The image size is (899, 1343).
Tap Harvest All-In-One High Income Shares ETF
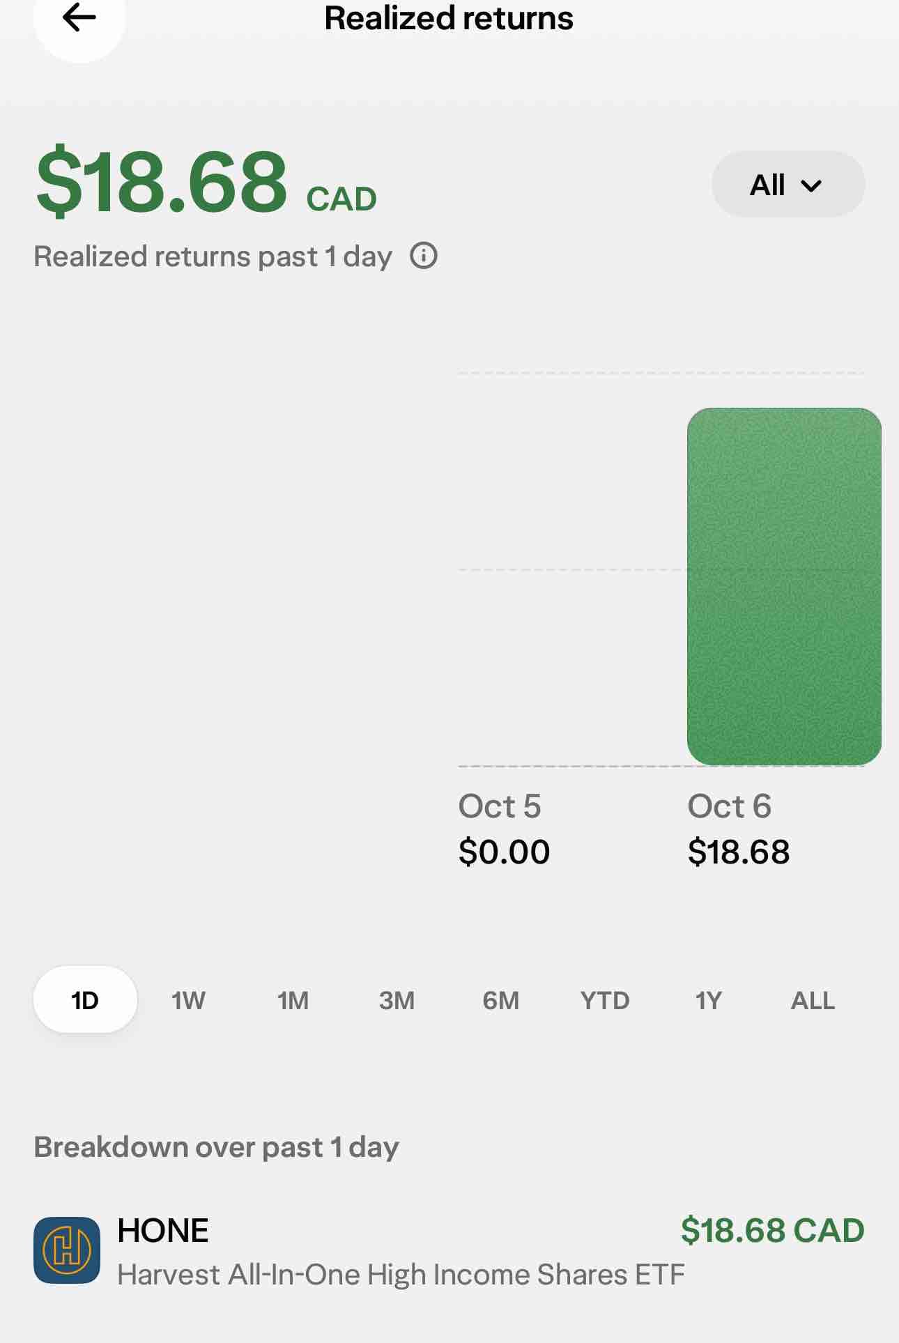pos(401,1275)
